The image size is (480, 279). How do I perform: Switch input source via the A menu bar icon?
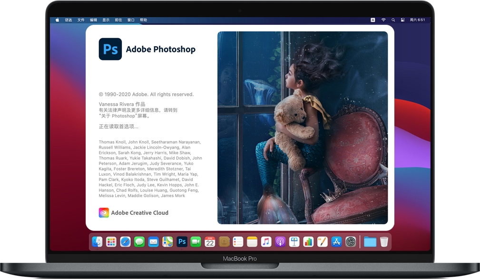(373, 20)
